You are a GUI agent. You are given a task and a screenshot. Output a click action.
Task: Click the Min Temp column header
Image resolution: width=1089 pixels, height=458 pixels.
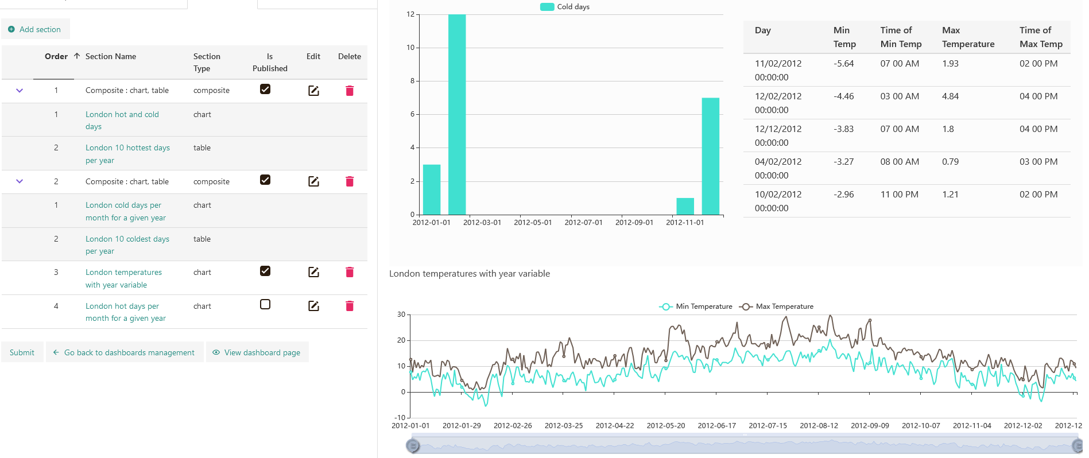(x=844, y=37)
